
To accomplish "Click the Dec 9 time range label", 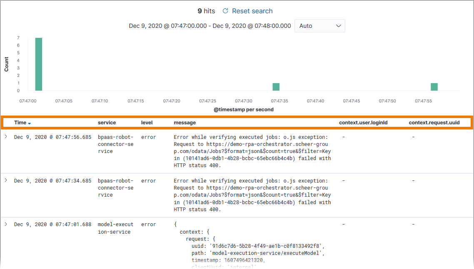I will coord(209,25).
